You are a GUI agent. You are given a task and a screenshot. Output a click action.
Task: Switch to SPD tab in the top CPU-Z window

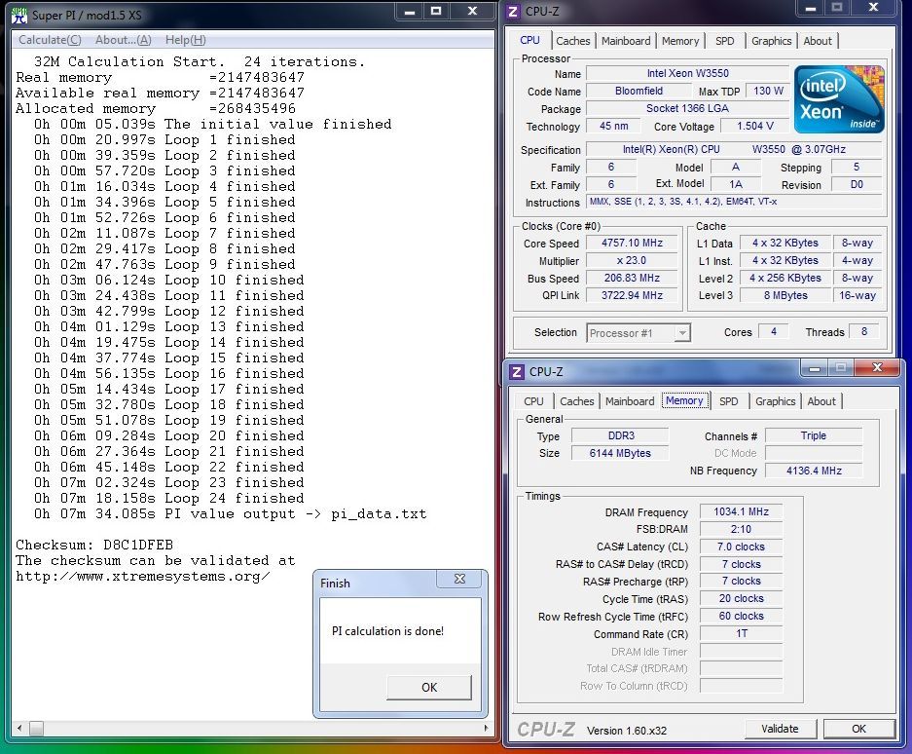click(724, 41)
